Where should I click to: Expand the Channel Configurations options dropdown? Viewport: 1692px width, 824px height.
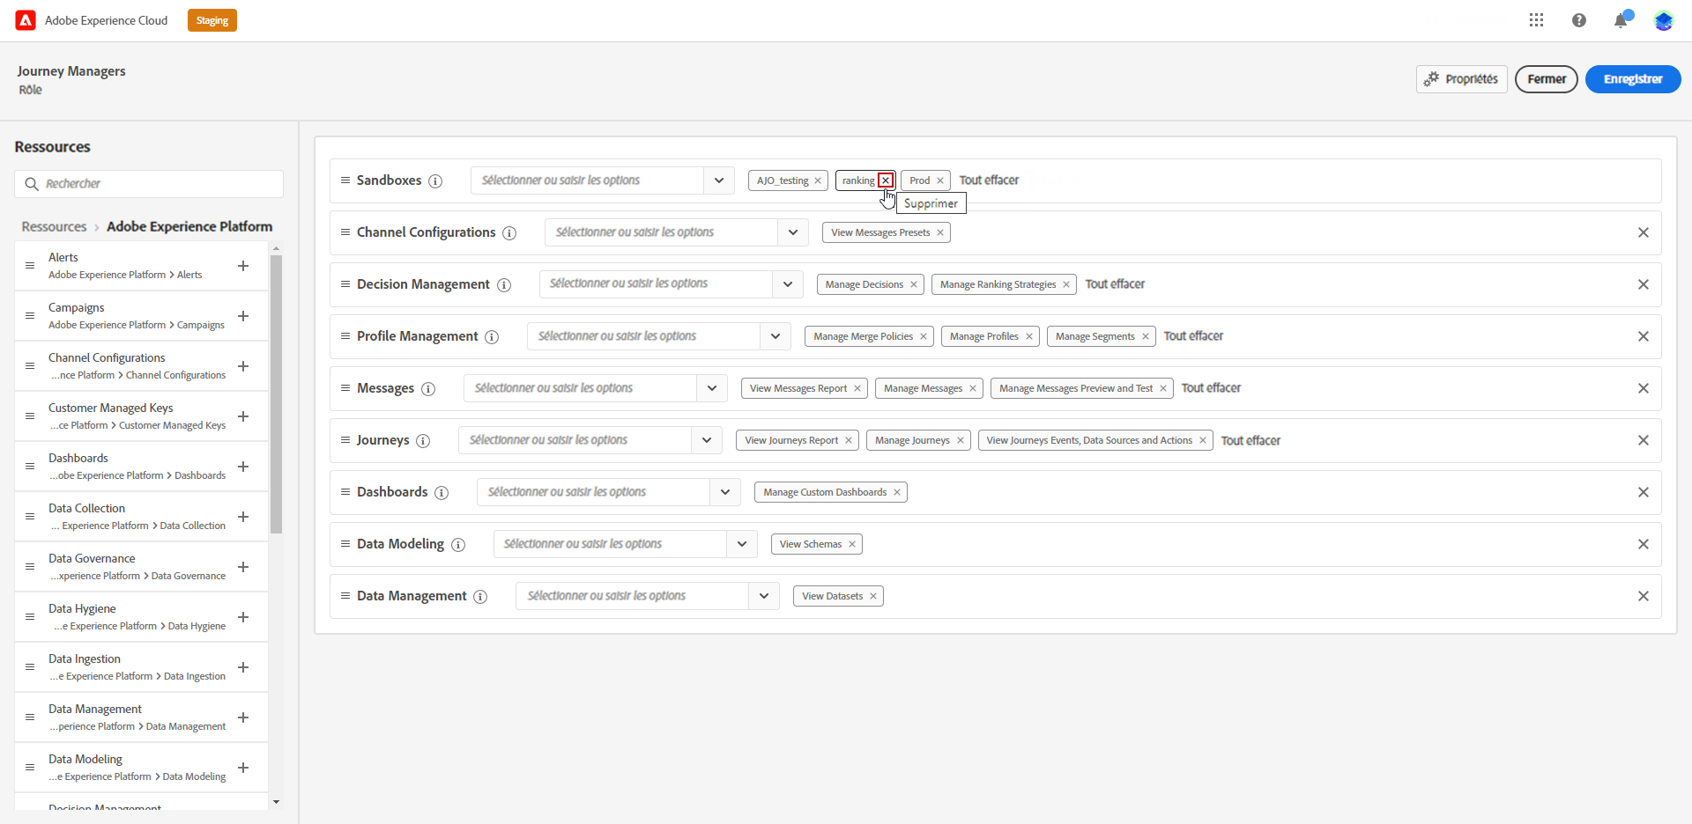793,232
